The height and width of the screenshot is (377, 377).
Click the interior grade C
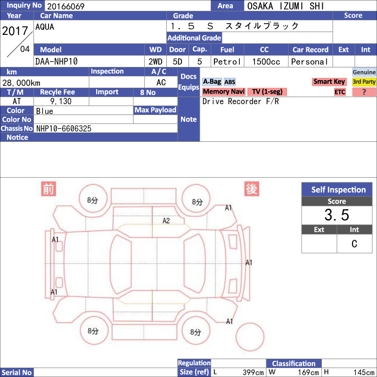pos(354,244)
